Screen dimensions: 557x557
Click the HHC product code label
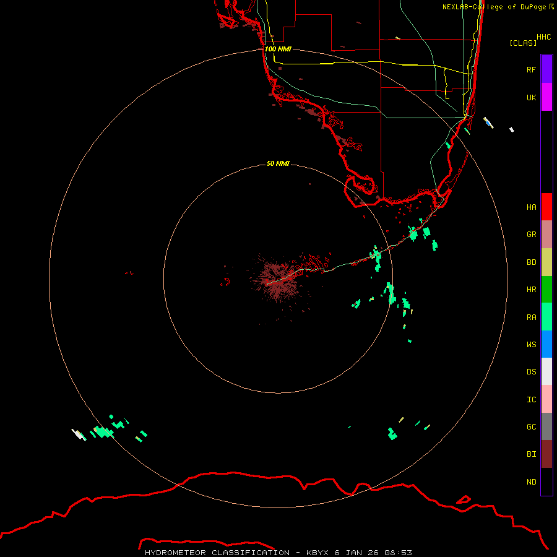[543, 37]
